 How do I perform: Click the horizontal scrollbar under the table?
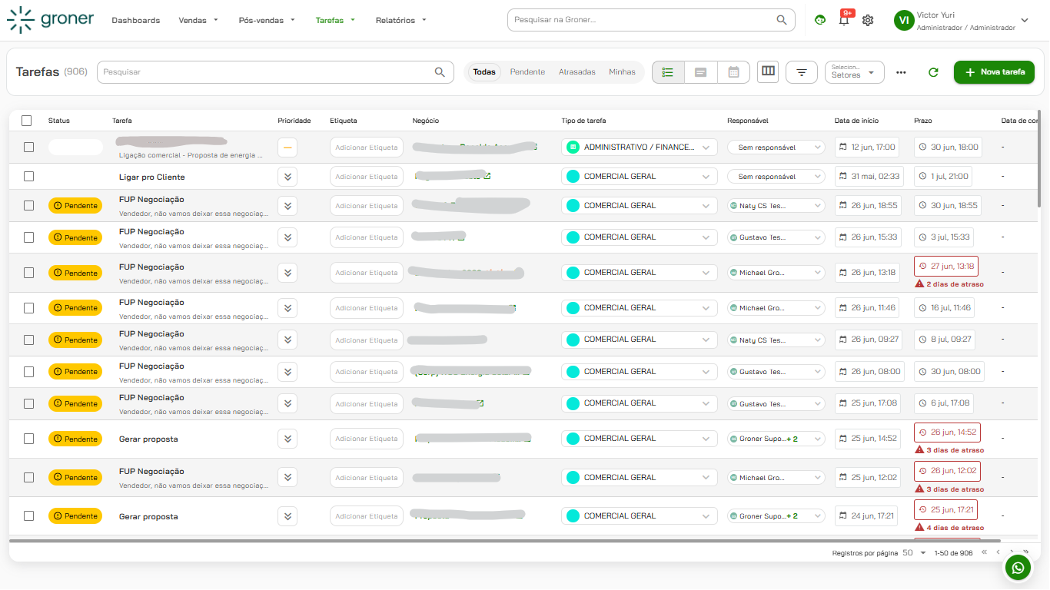[x=505, y=541]
